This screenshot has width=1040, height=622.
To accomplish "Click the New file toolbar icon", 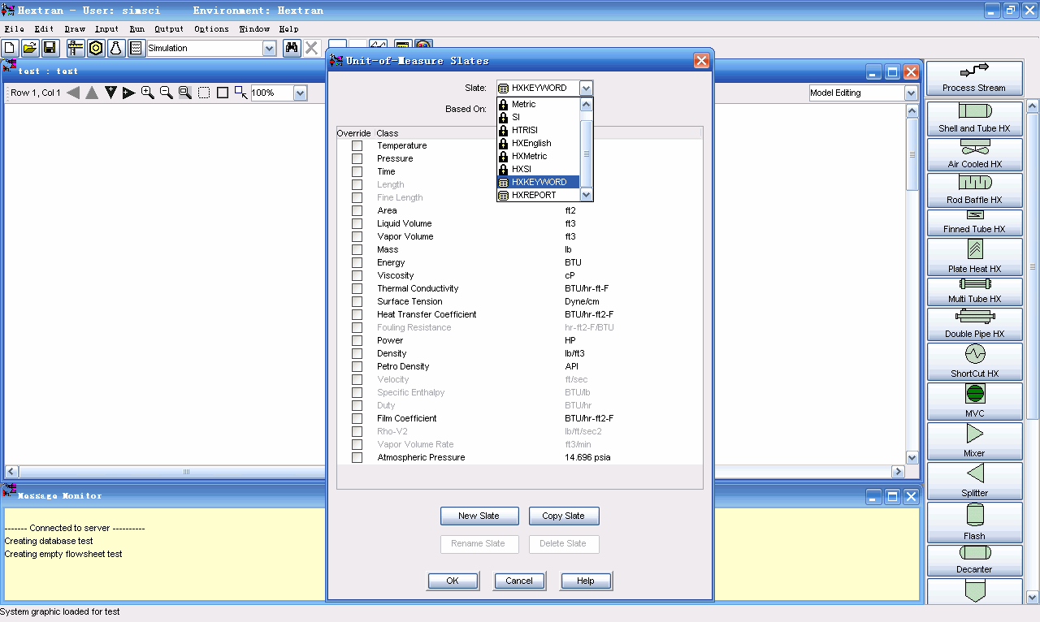I will click(11, 48).
